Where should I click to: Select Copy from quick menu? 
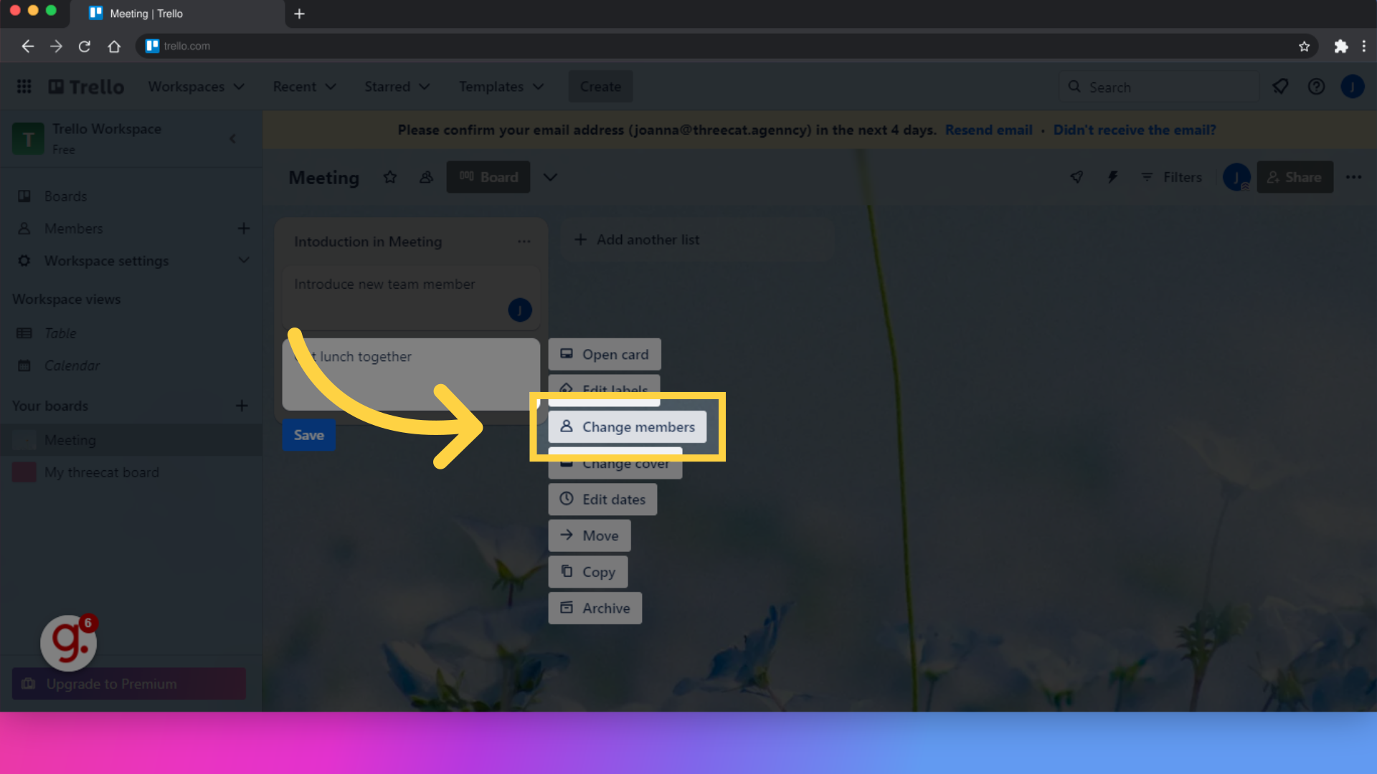[x=587, y=572]
